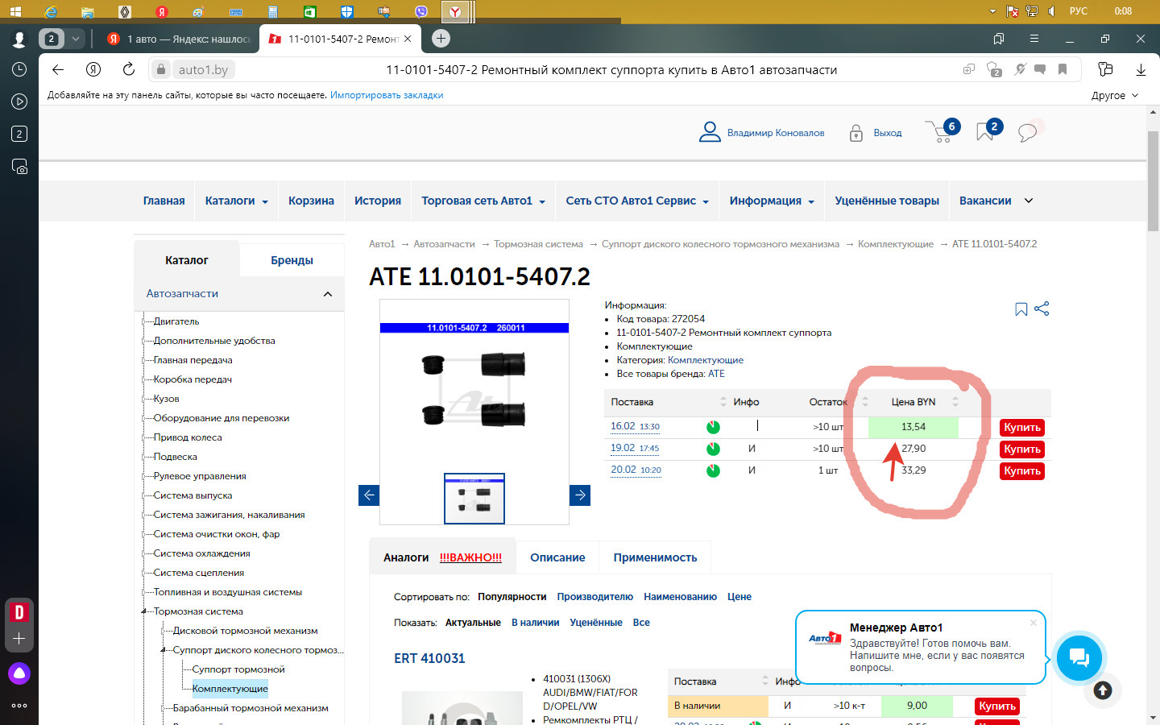The image size is (1160, 725).
Task: Open the shopping cart icon with 6 items
Action: [x=939, y=132]
